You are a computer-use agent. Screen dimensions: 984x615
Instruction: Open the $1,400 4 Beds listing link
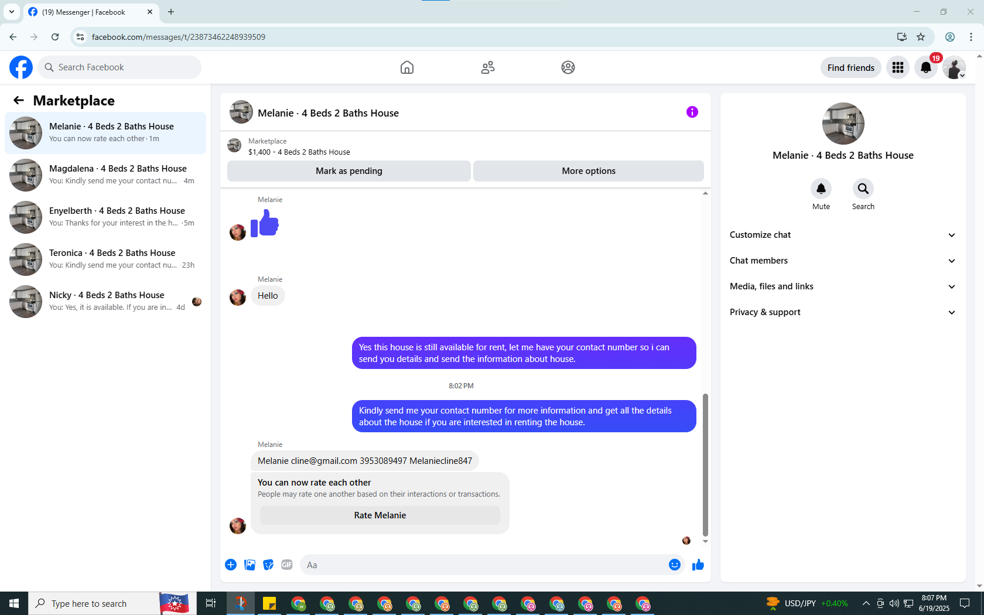(x=299, y=152)
